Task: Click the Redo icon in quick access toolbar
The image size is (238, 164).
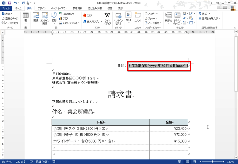Action: 23,3
